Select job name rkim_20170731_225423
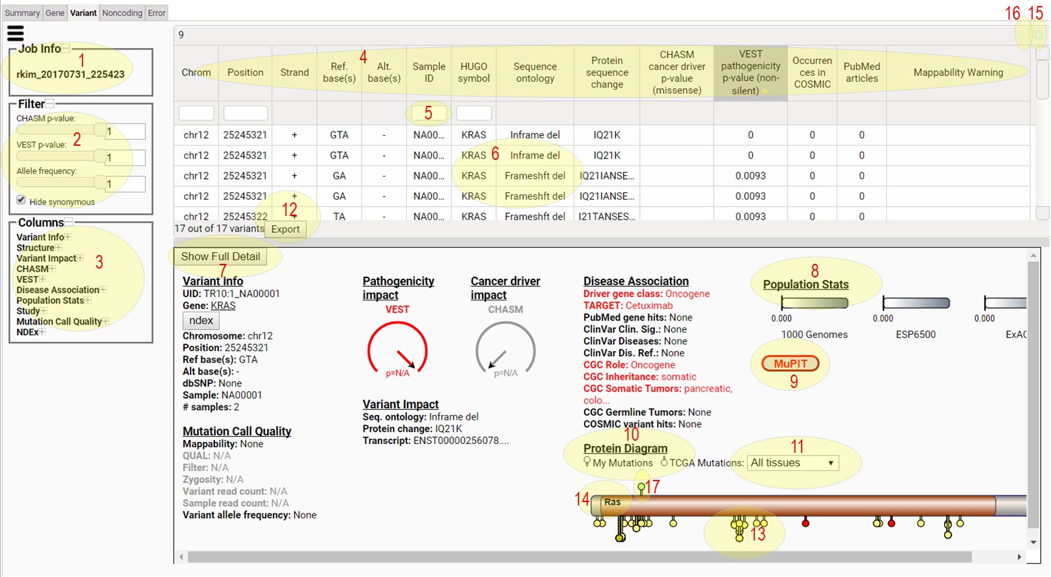Screen dimensions: 1051x577 point(70,74)
